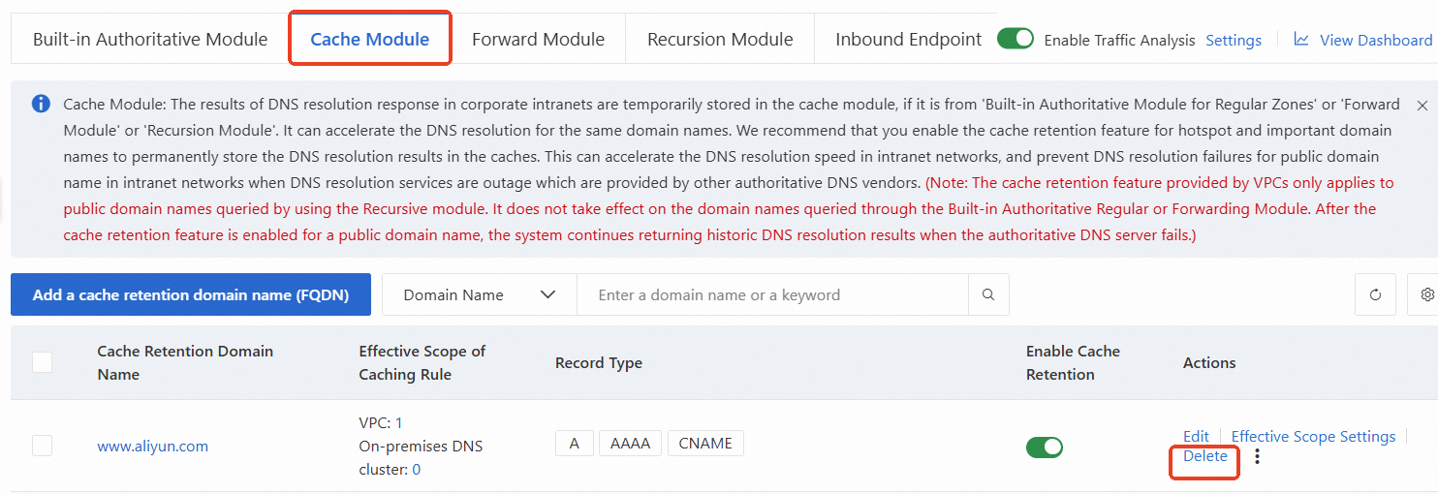This screenshot has height=494, width=1438.
Task: Open the three-dot more actions menu
Action: [1258, 456]
